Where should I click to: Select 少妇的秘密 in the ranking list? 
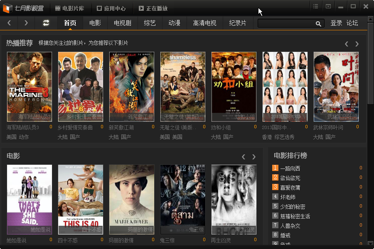293,207
